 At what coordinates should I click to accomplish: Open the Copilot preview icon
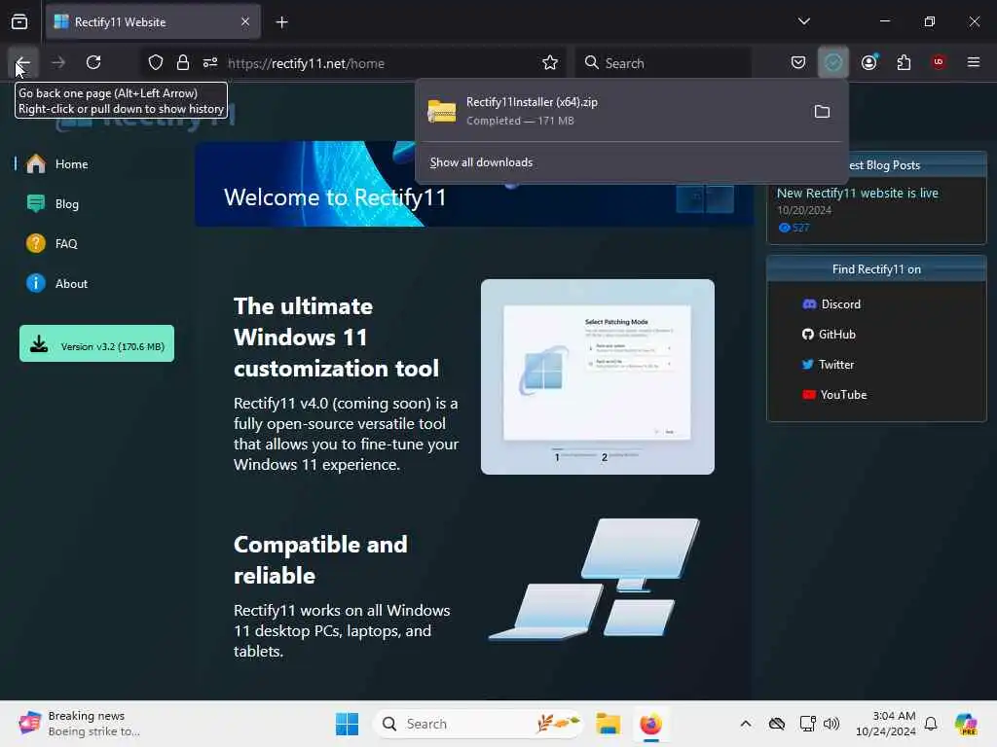[x=966, y=724]
